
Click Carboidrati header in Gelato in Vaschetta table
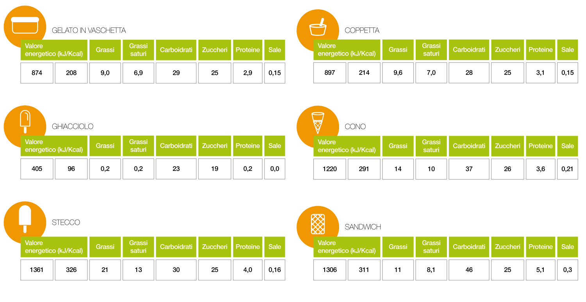coord(176,50)
